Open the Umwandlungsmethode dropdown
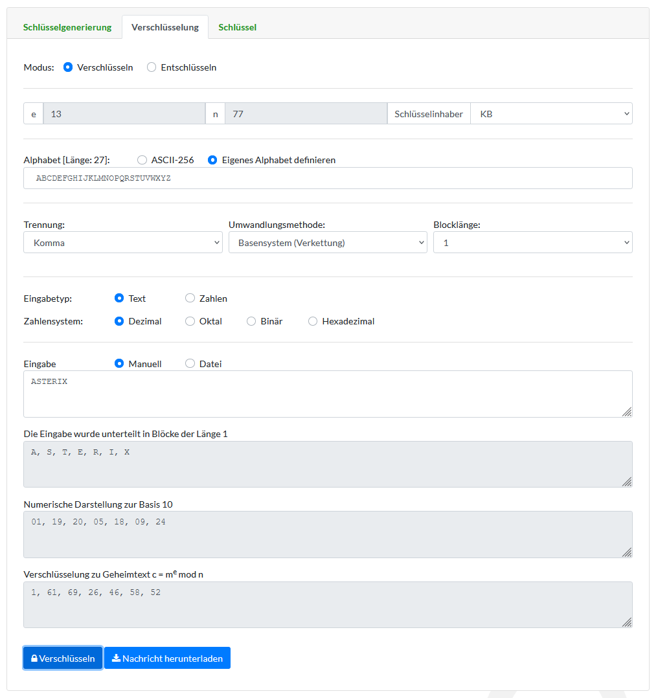Image resolution: width=658 pixels, height=698 pixels. pyautogui.click(x=327, y=243)
